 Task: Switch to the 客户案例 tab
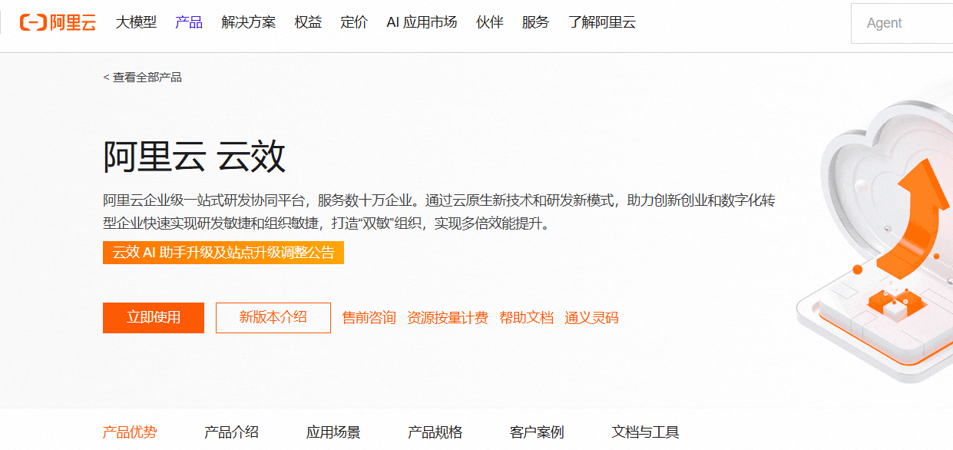click(537, 432)
